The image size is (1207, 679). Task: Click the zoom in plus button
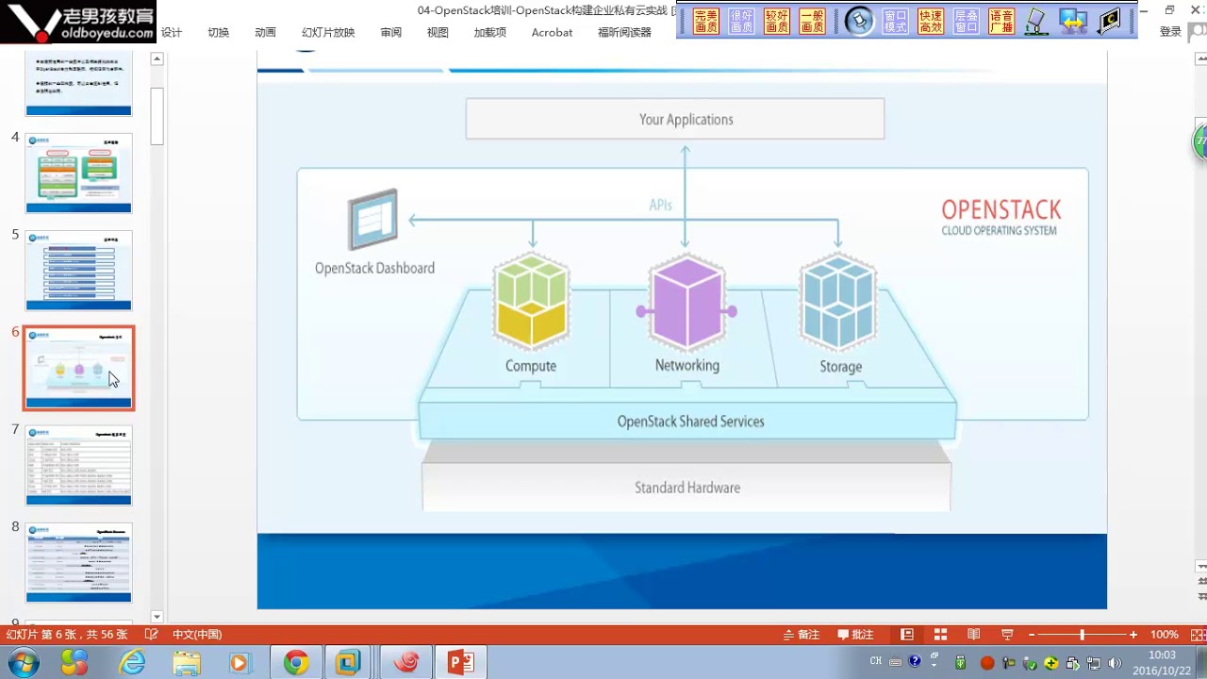coord(1133,635)
